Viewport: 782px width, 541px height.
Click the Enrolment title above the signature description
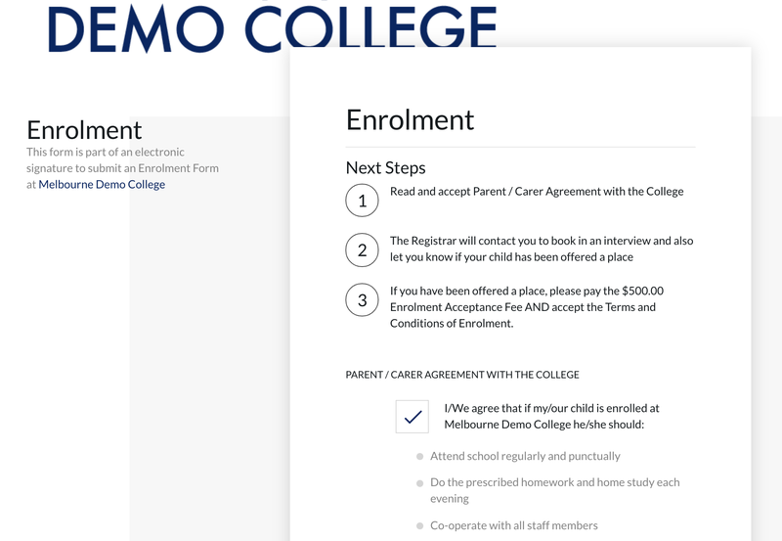[x=84, y=130]
